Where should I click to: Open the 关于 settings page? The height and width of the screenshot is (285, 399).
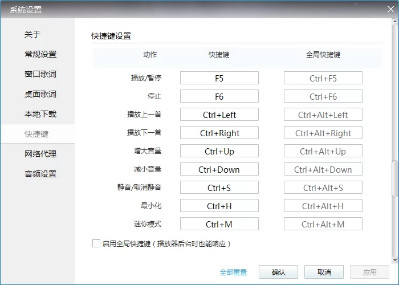pyautogui.click(x=32, y=34)
